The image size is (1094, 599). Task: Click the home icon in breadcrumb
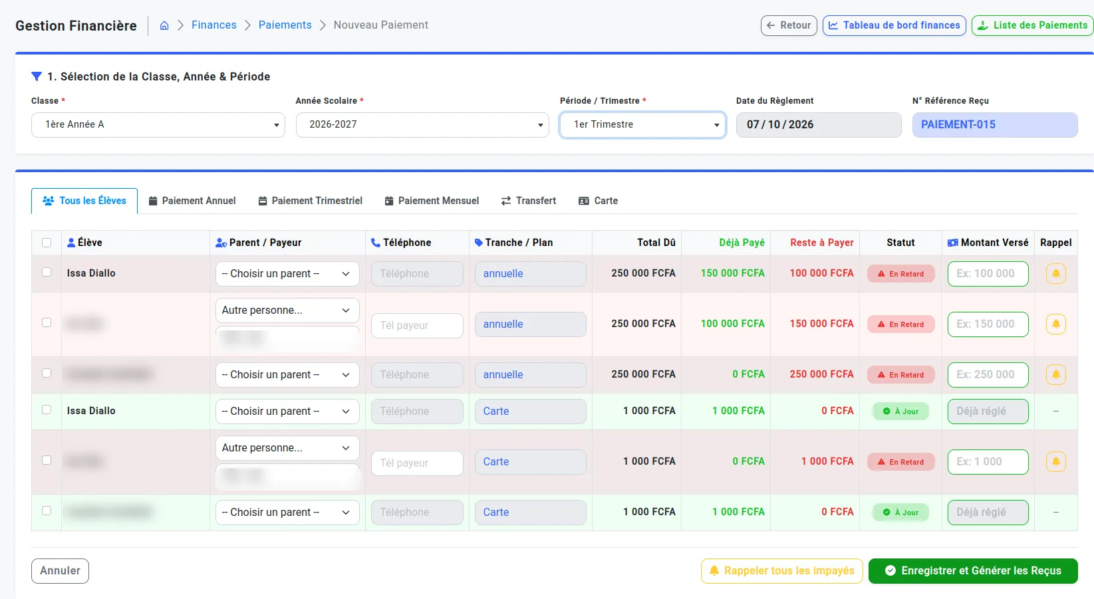[164, 25]
